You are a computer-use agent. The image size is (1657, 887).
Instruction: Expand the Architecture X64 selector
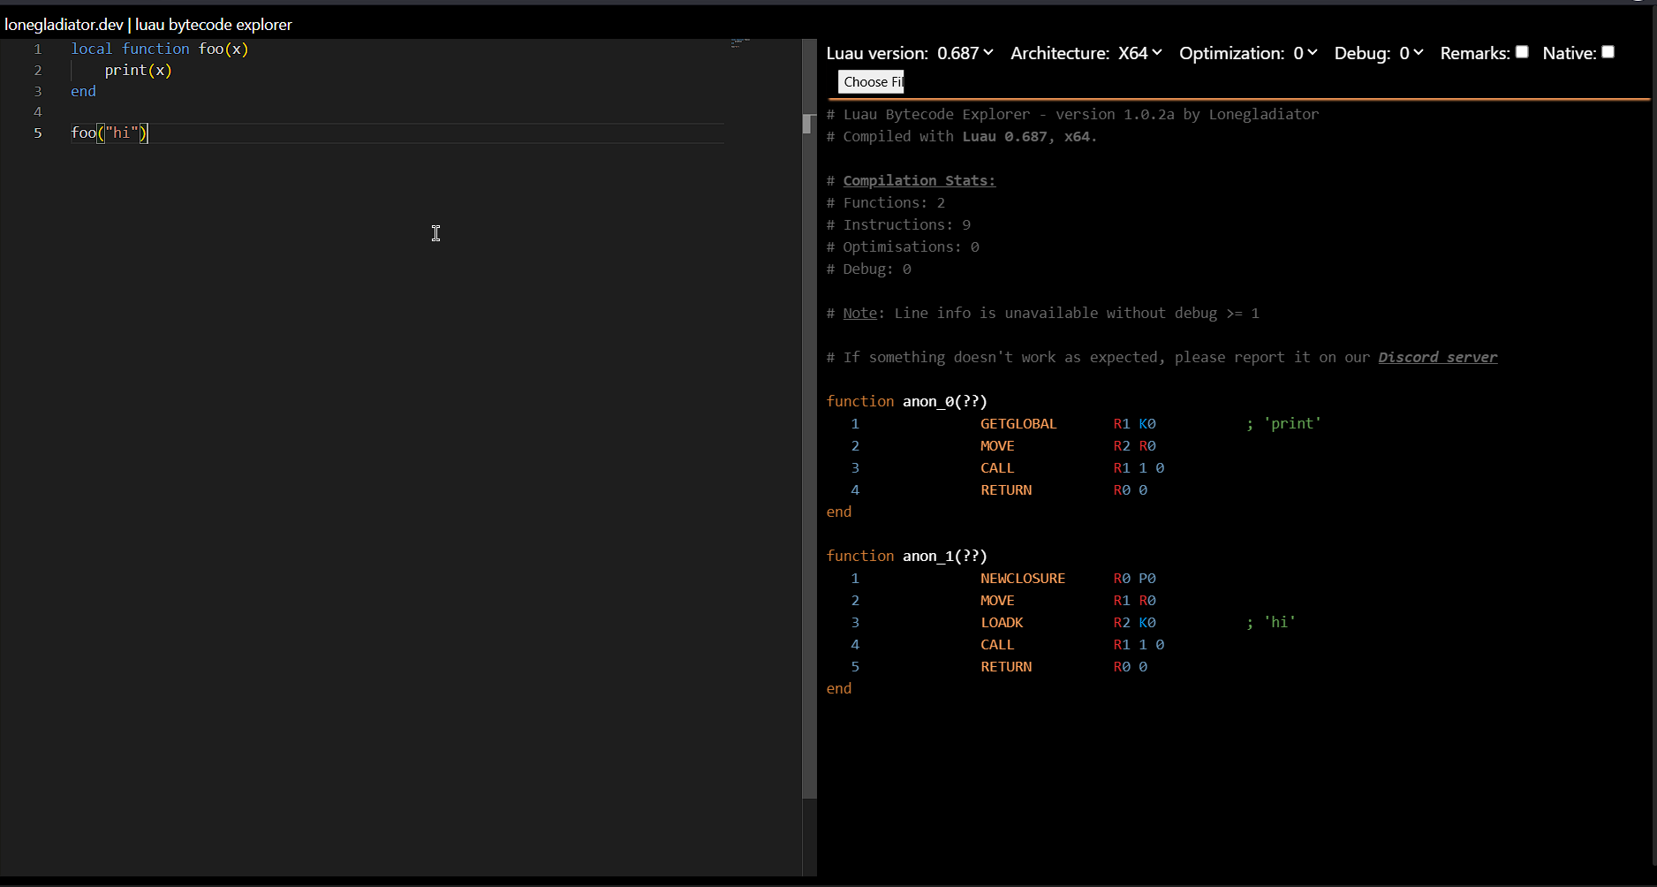coord(1139,54)
